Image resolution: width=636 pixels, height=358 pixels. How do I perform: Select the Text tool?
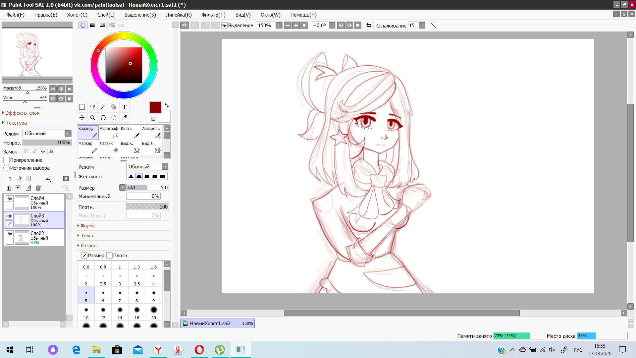pyautogui.click(x=124, y=107)
